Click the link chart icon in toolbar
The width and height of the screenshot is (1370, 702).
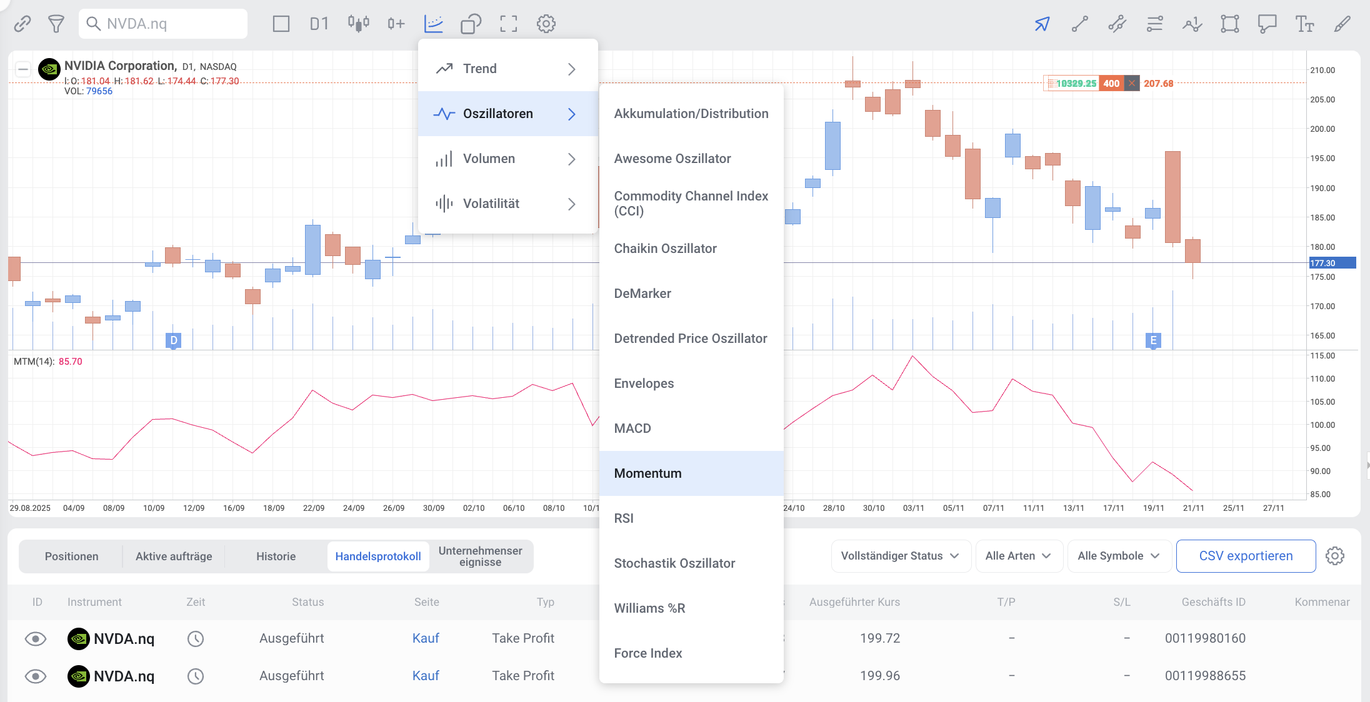(22, 24)
